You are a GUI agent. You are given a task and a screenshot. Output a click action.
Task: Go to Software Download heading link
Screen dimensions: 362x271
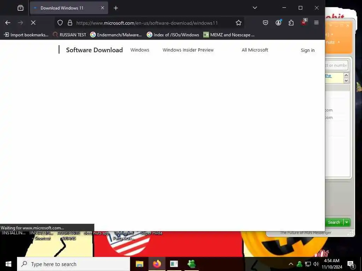click(x=94, y=50)
